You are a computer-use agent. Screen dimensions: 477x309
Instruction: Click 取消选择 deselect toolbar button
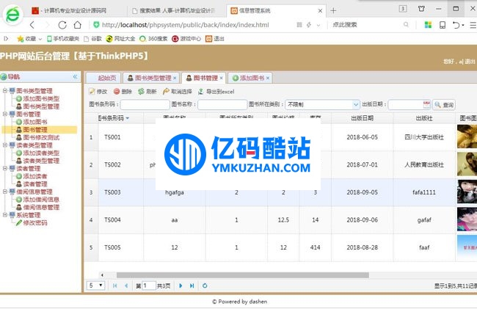178,91
